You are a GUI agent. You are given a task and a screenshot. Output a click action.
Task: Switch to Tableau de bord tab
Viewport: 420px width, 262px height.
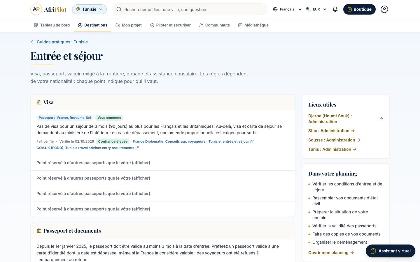[52, 25]
